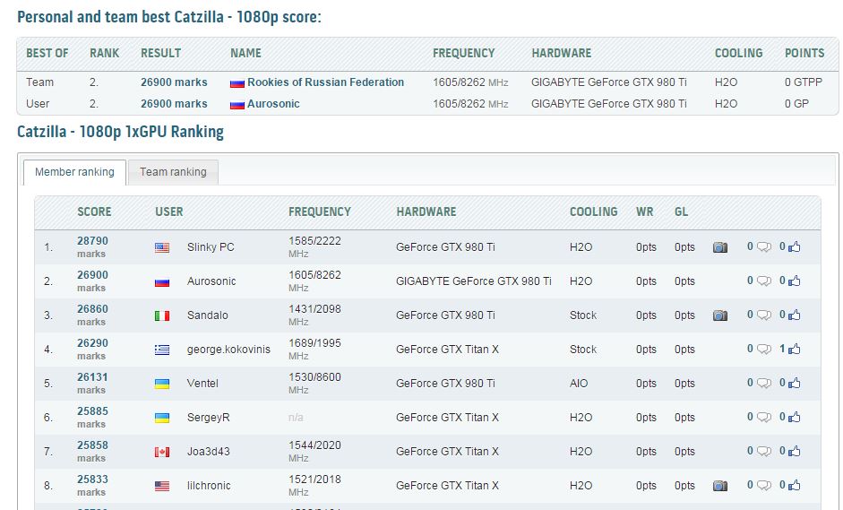Click user name SergeyR
Screen dimensions: 843x510
(x=209, y=418)
